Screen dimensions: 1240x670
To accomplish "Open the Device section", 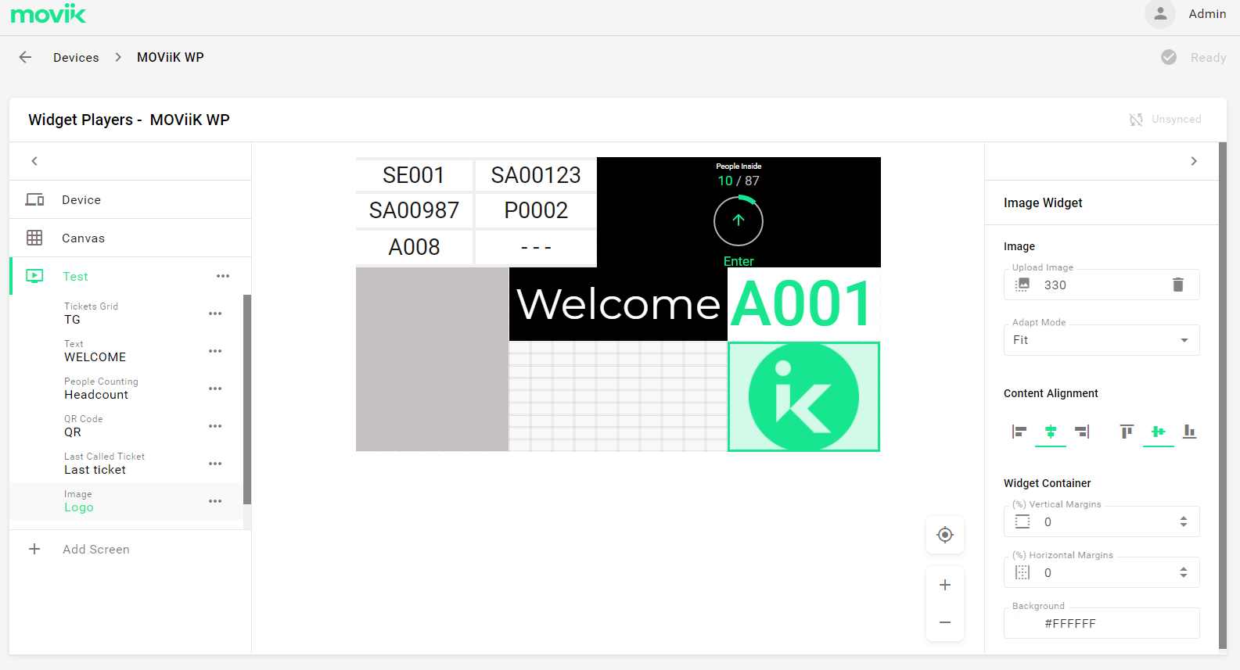I will click(130, 200).
